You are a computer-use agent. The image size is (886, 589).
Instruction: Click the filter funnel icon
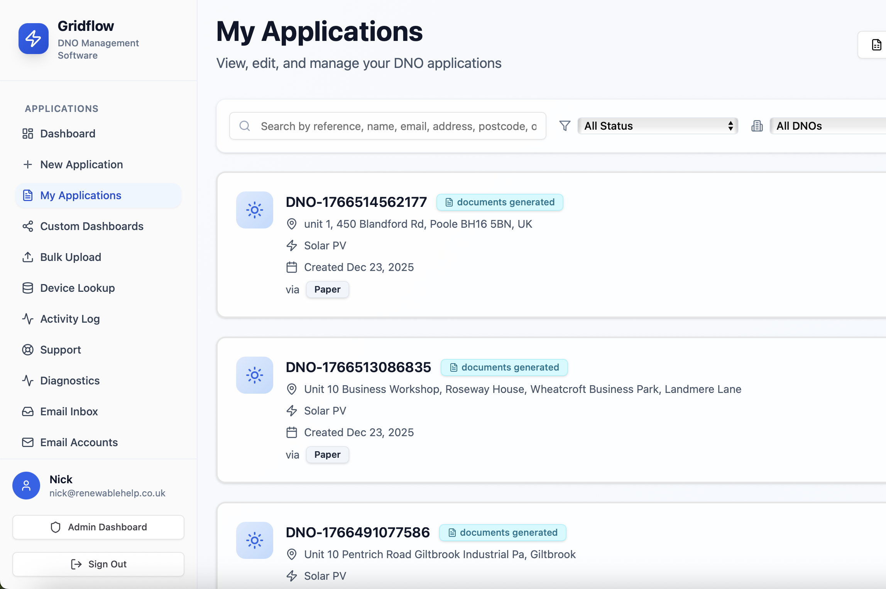pyautogui.click(x=565, y=126)
